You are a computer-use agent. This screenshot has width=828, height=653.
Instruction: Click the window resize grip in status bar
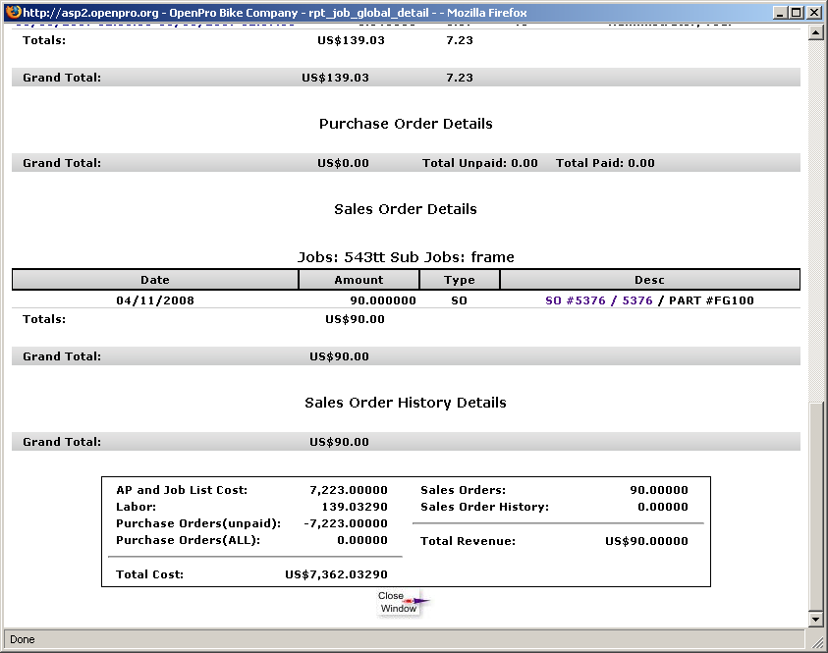(x=817, y=642)
